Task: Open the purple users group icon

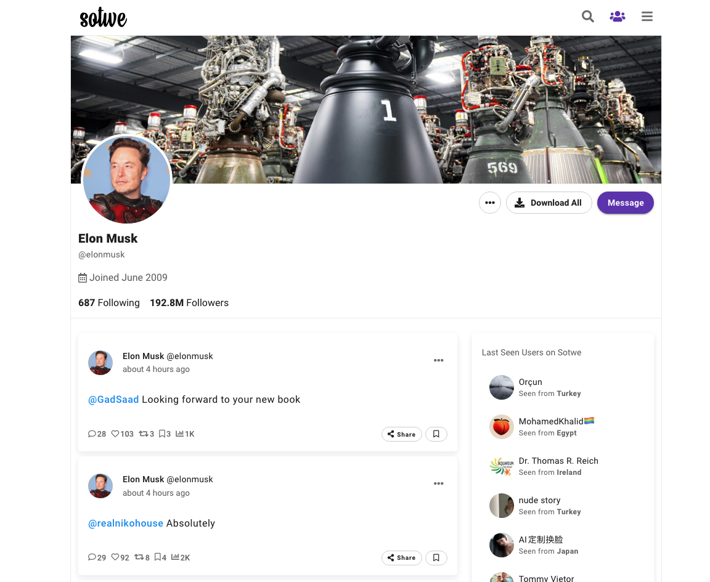Action: [x=617, y=17]
